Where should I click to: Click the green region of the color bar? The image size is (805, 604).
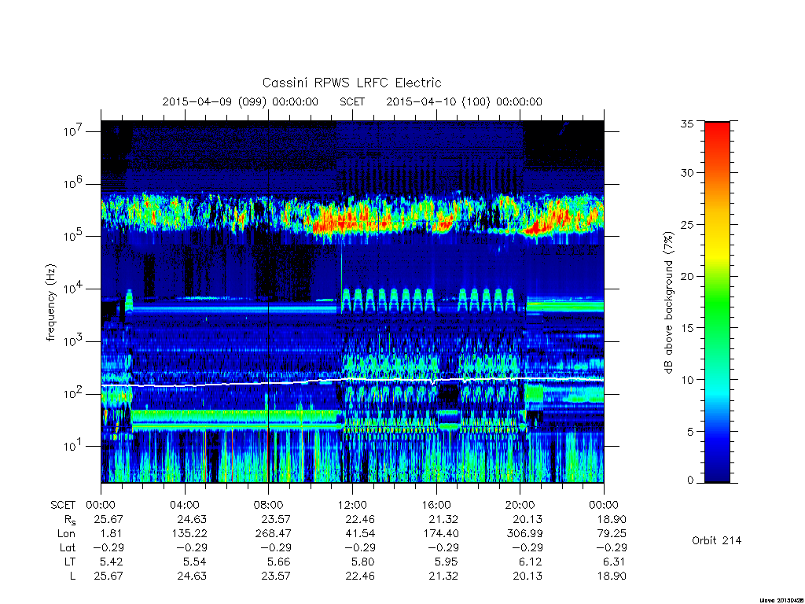[x=717, y=308]
